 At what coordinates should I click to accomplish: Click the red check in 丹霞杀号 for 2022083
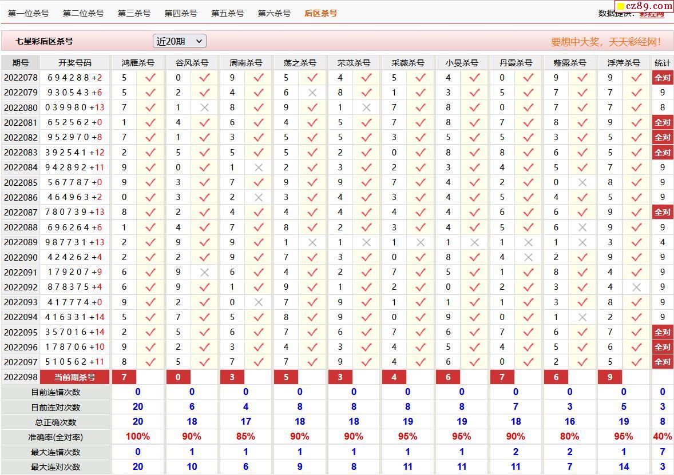[x=529, y=153]
